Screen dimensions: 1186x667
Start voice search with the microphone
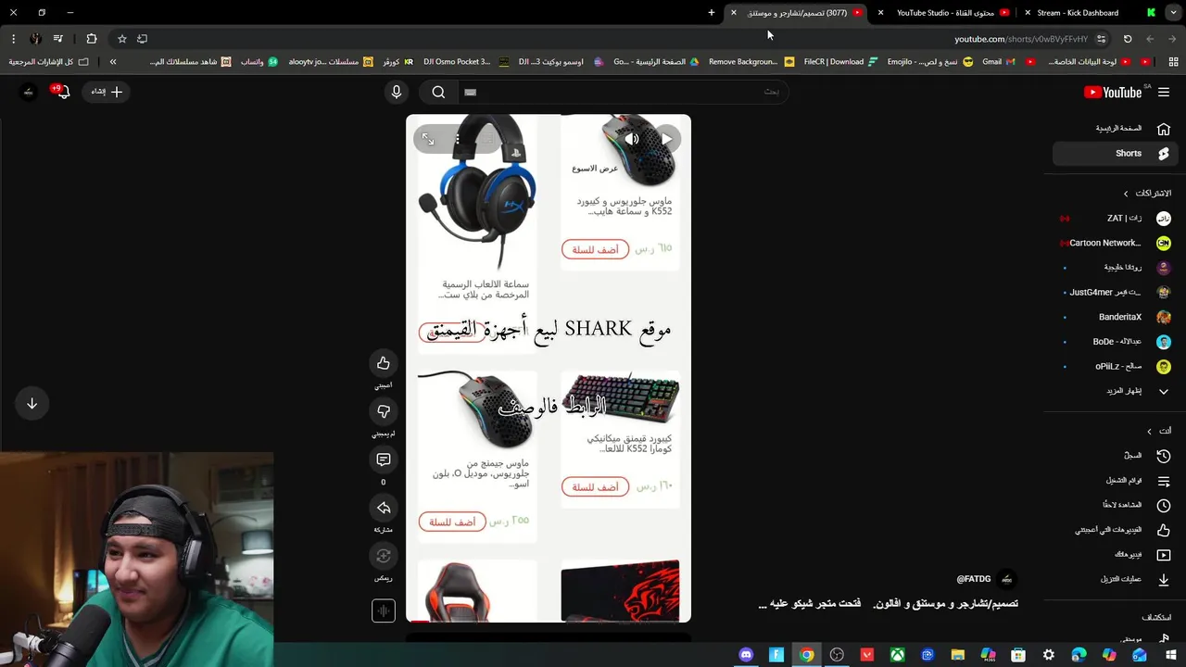click(397, 92)
